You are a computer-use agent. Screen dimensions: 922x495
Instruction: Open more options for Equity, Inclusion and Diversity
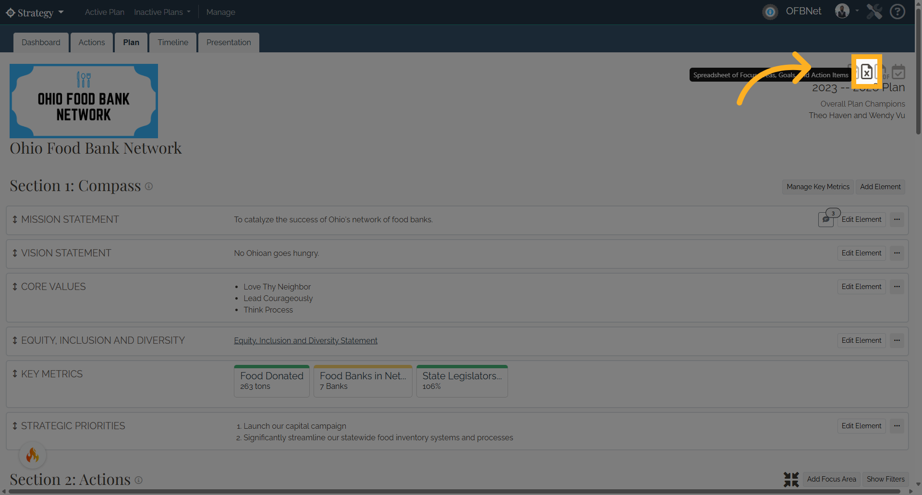897,340
